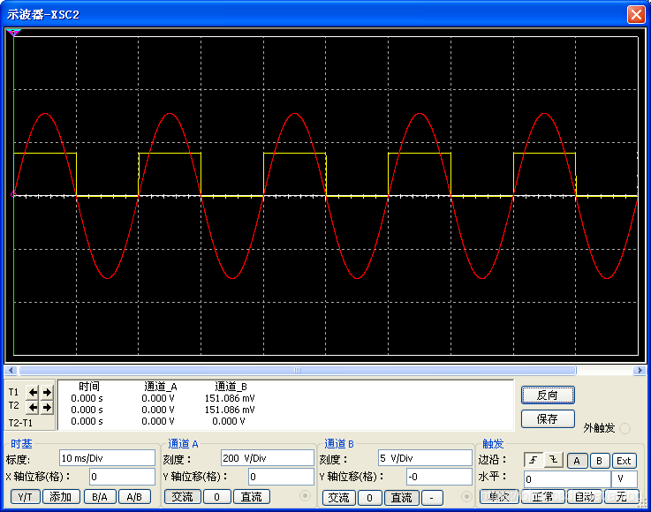Click the 反向 button
This screenshot has width=651, height=512.
548,395
